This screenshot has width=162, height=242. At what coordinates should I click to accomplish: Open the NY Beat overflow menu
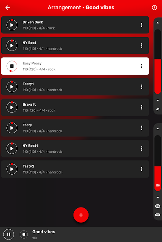[x=141, y=45]
